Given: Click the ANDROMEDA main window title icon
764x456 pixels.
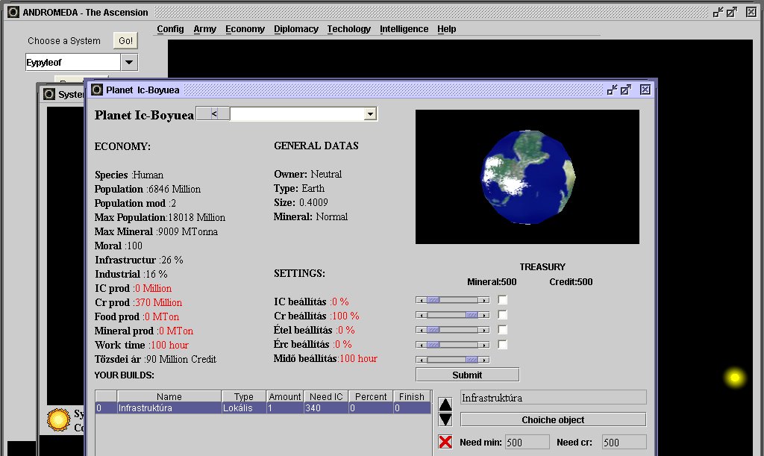Looking at the screenshot, I should [13, 12].
